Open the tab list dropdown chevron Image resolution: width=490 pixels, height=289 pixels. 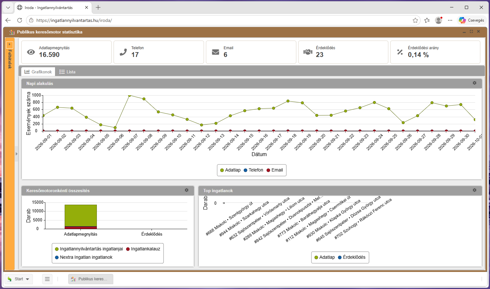click(x=8, y=7)
